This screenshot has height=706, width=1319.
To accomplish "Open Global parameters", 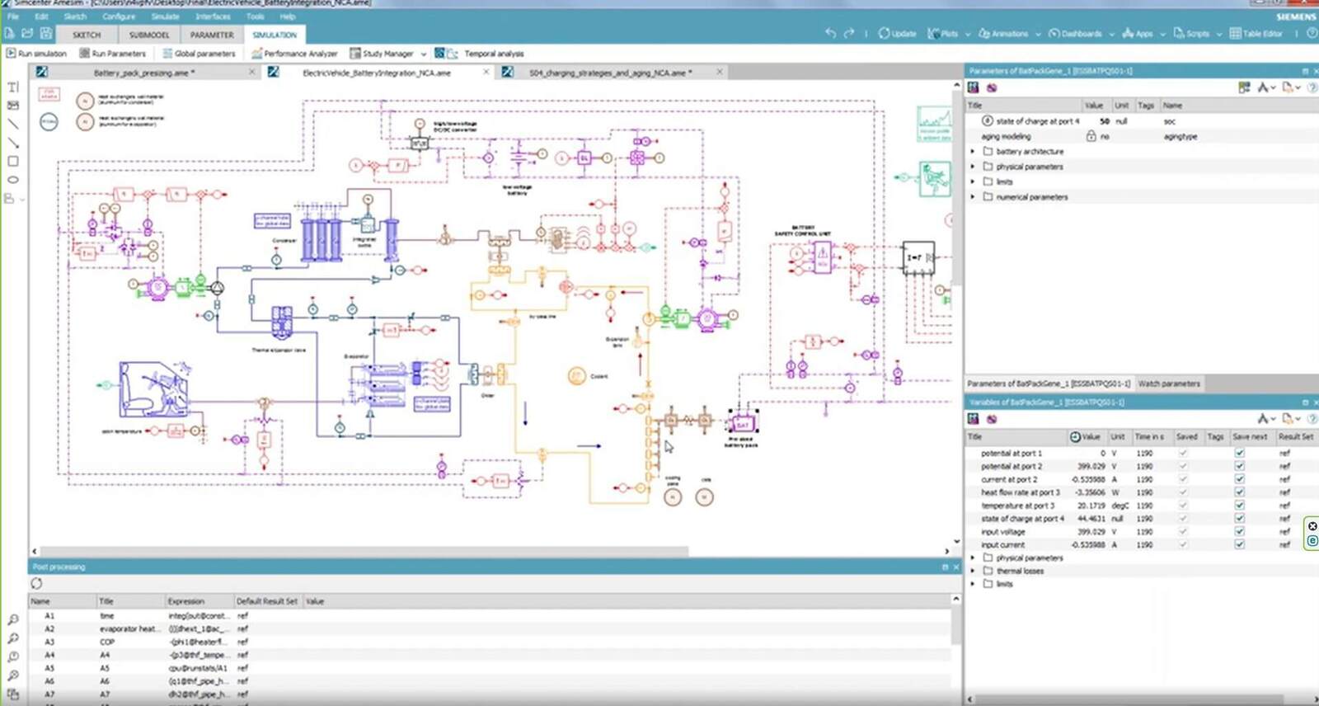I will (199, 54).
